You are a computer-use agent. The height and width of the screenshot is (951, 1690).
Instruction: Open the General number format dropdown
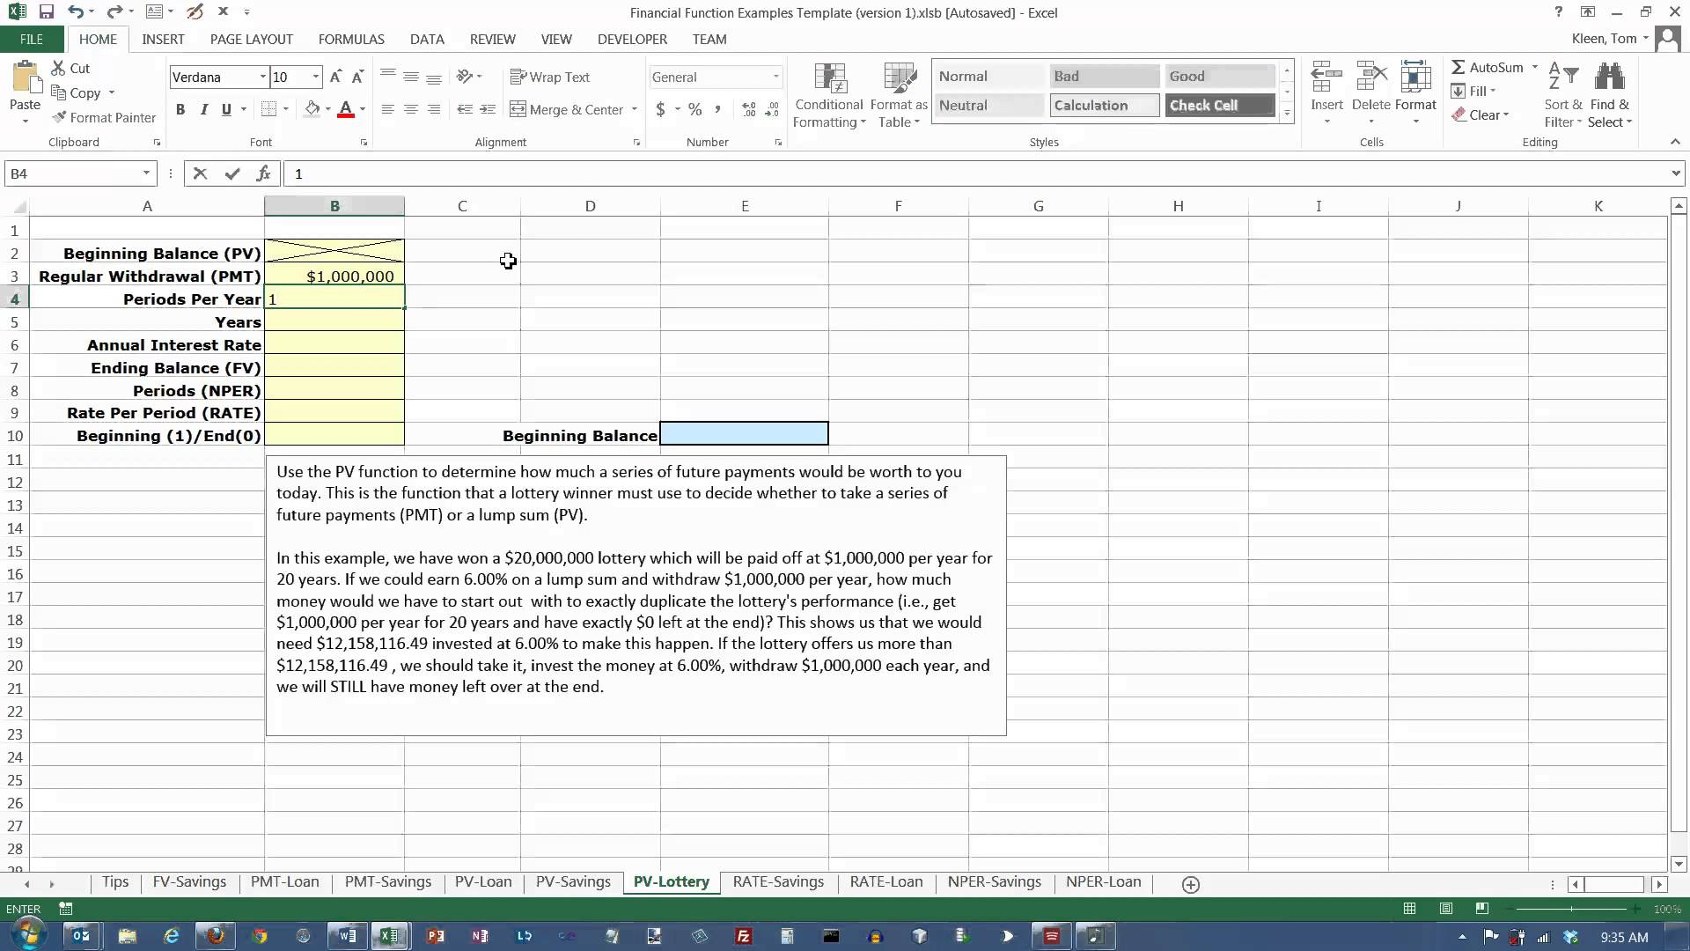pos(775,77)
